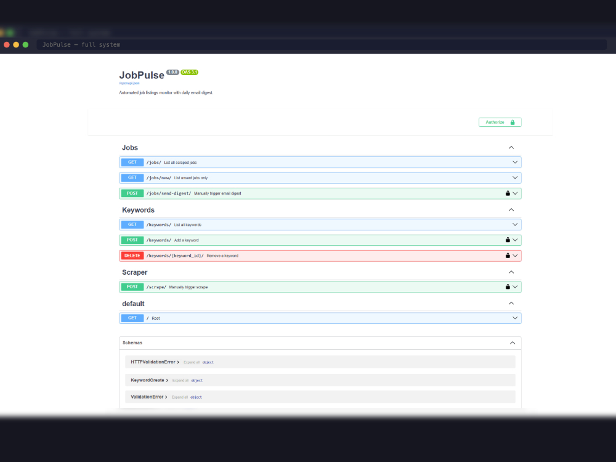This screenshot has height=462, width=616.
Task: Collapse the Keywords section
Action: pyautogui.click(x=511, y=210)
